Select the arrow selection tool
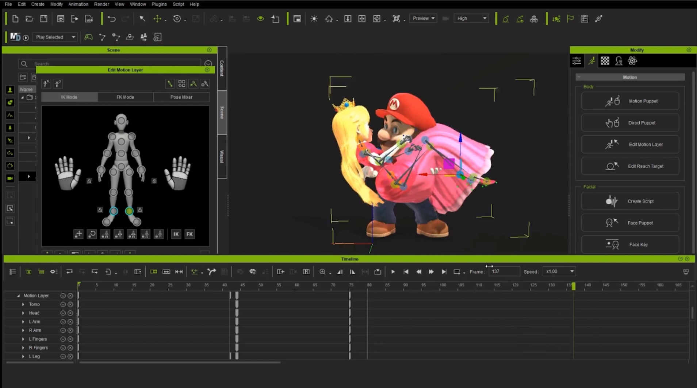 pos(142,19)
